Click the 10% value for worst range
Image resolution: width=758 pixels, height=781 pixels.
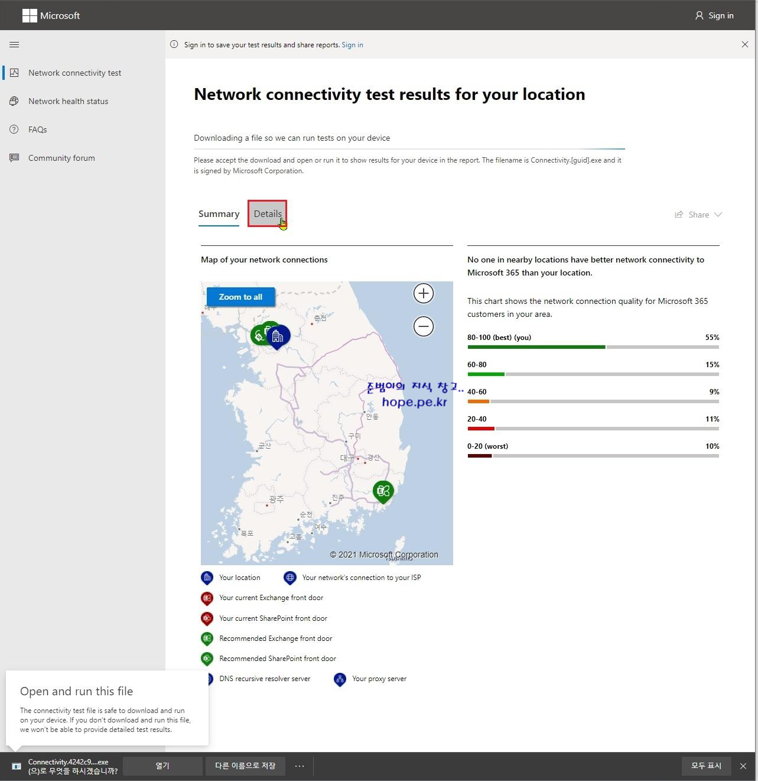(712, 446)
